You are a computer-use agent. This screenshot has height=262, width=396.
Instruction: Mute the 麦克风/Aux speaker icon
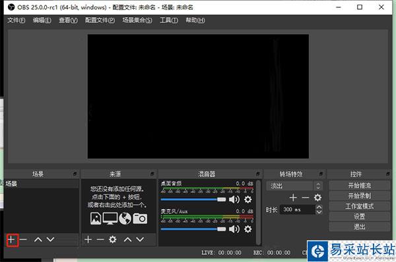tap(234, 229)
